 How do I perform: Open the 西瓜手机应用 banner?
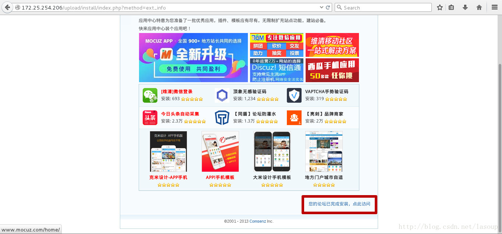[x=332, y=70]
